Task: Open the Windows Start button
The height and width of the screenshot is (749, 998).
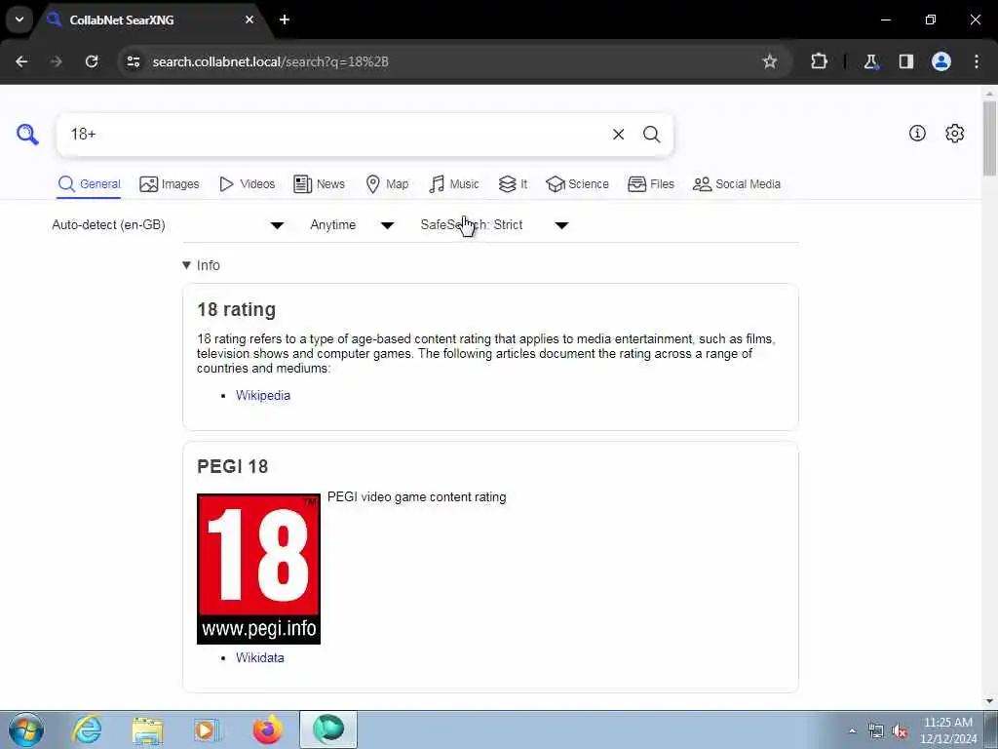Action: 26,730
